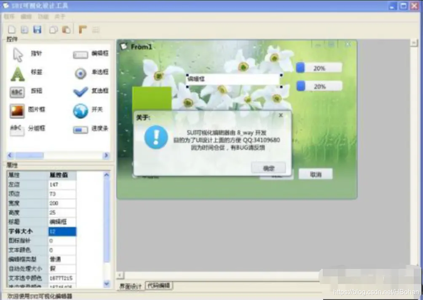Close the 关于 dialog with its X
This screenshot has width=423, height=300.
pyautogui.click(x=281, y=115)
